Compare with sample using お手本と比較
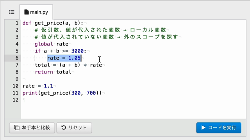Viewport: 250px width, 140px height. (x=32, y=128)
